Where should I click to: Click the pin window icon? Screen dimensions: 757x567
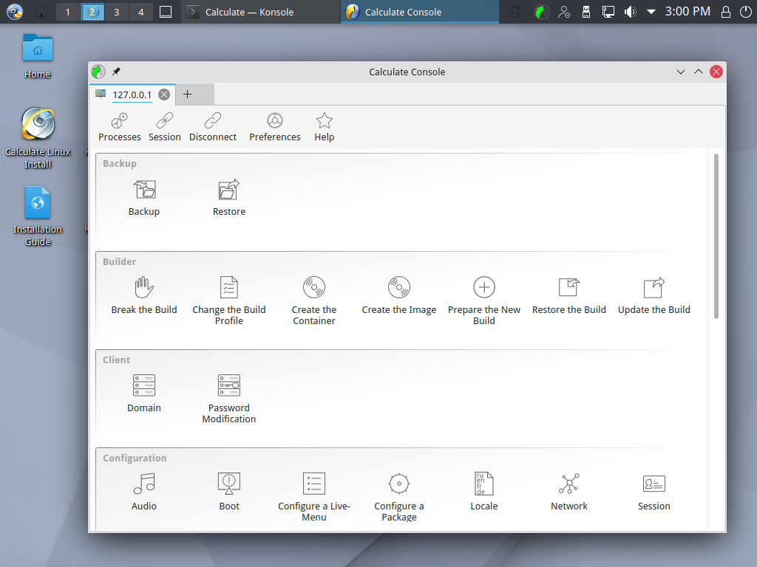(x=116, y=72)
